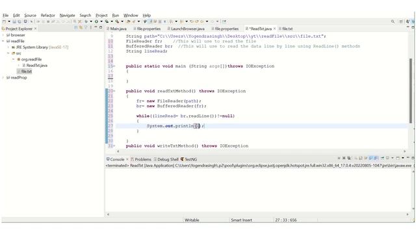Open the Coverage dropdown arrow
The image size is (416, 234).
(x=112, y=21)
